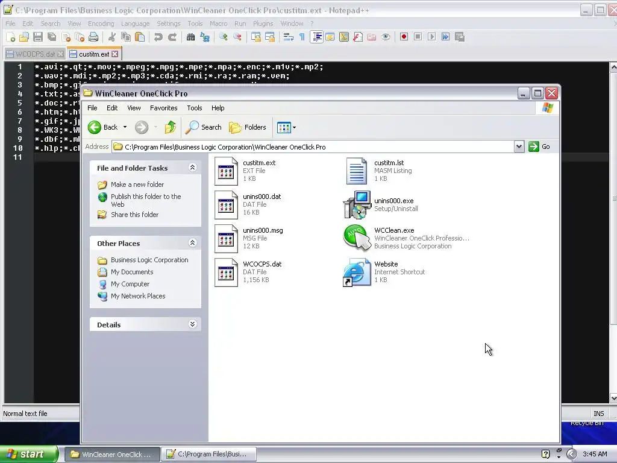Open Notepad++ Macro menu
The height and width of the screenshot is (463, 617).
218,24
